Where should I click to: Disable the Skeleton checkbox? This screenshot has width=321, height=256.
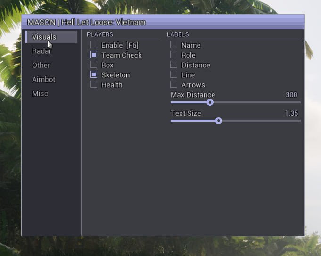(93, 74)
